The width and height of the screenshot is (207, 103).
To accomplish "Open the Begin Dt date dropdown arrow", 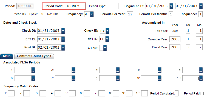I will pos(171,6).
